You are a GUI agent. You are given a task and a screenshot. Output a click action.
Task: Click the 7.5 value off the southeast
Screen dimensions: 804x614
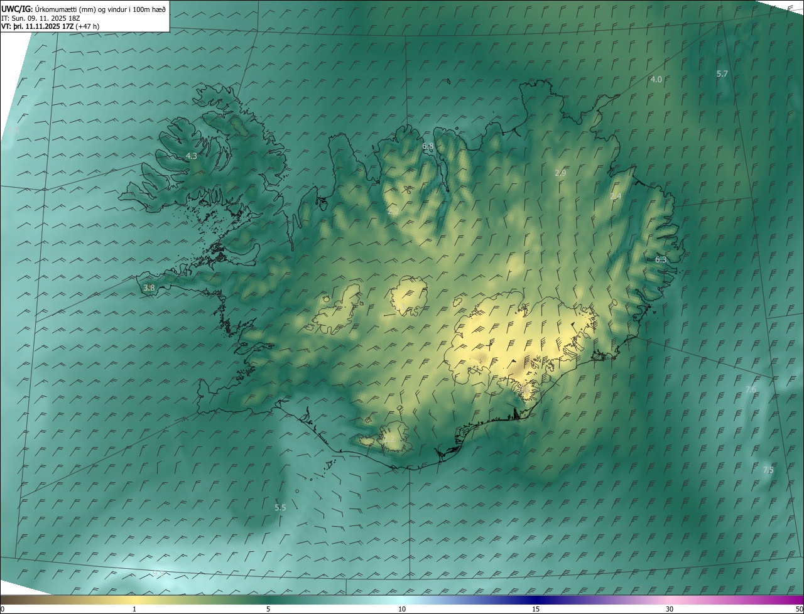tap(768, 470)
